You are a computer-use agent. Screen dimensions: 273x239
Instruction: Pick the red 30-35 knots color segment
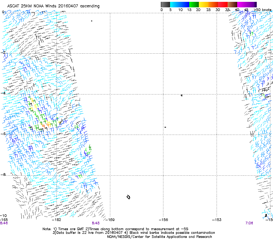click(223, 4)
